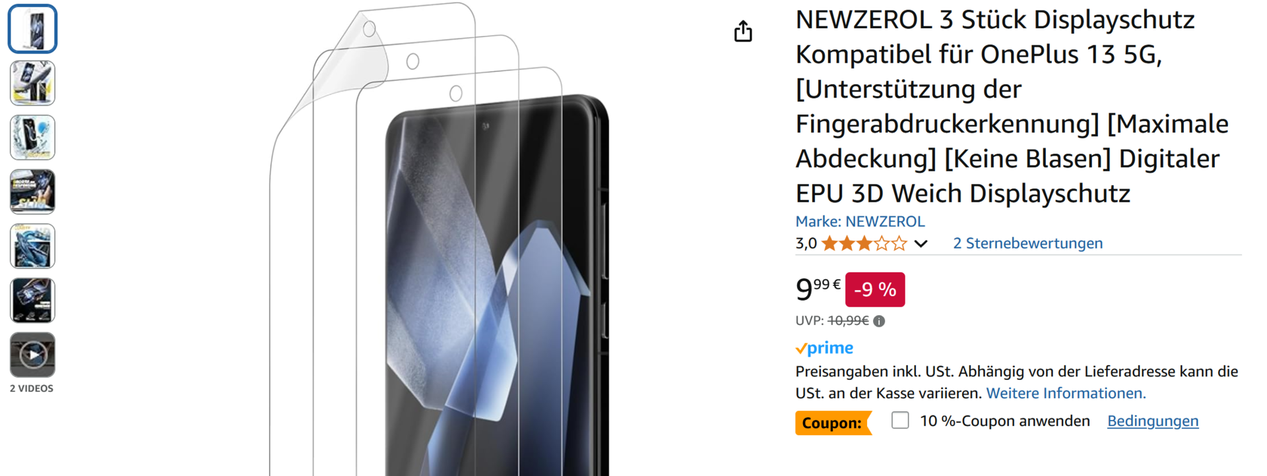Viewport: 1267px width, 476px height.
Task: Tick the 10 %-Coupon anwenden checkbox
Action: coord(900,421)
